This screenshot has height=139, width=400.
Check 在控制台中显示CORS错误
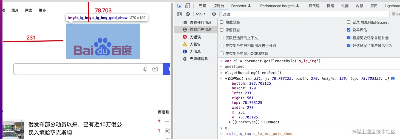tap(222, 53)
